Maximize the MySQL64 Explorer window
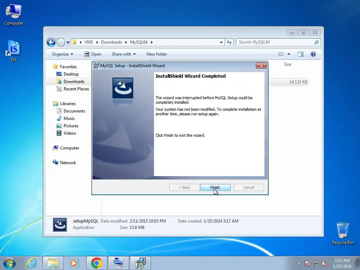 pos(303,33)
